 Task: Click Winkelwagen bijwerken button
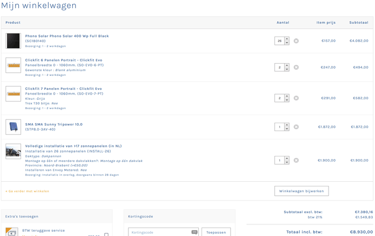[x=301, y=191]
